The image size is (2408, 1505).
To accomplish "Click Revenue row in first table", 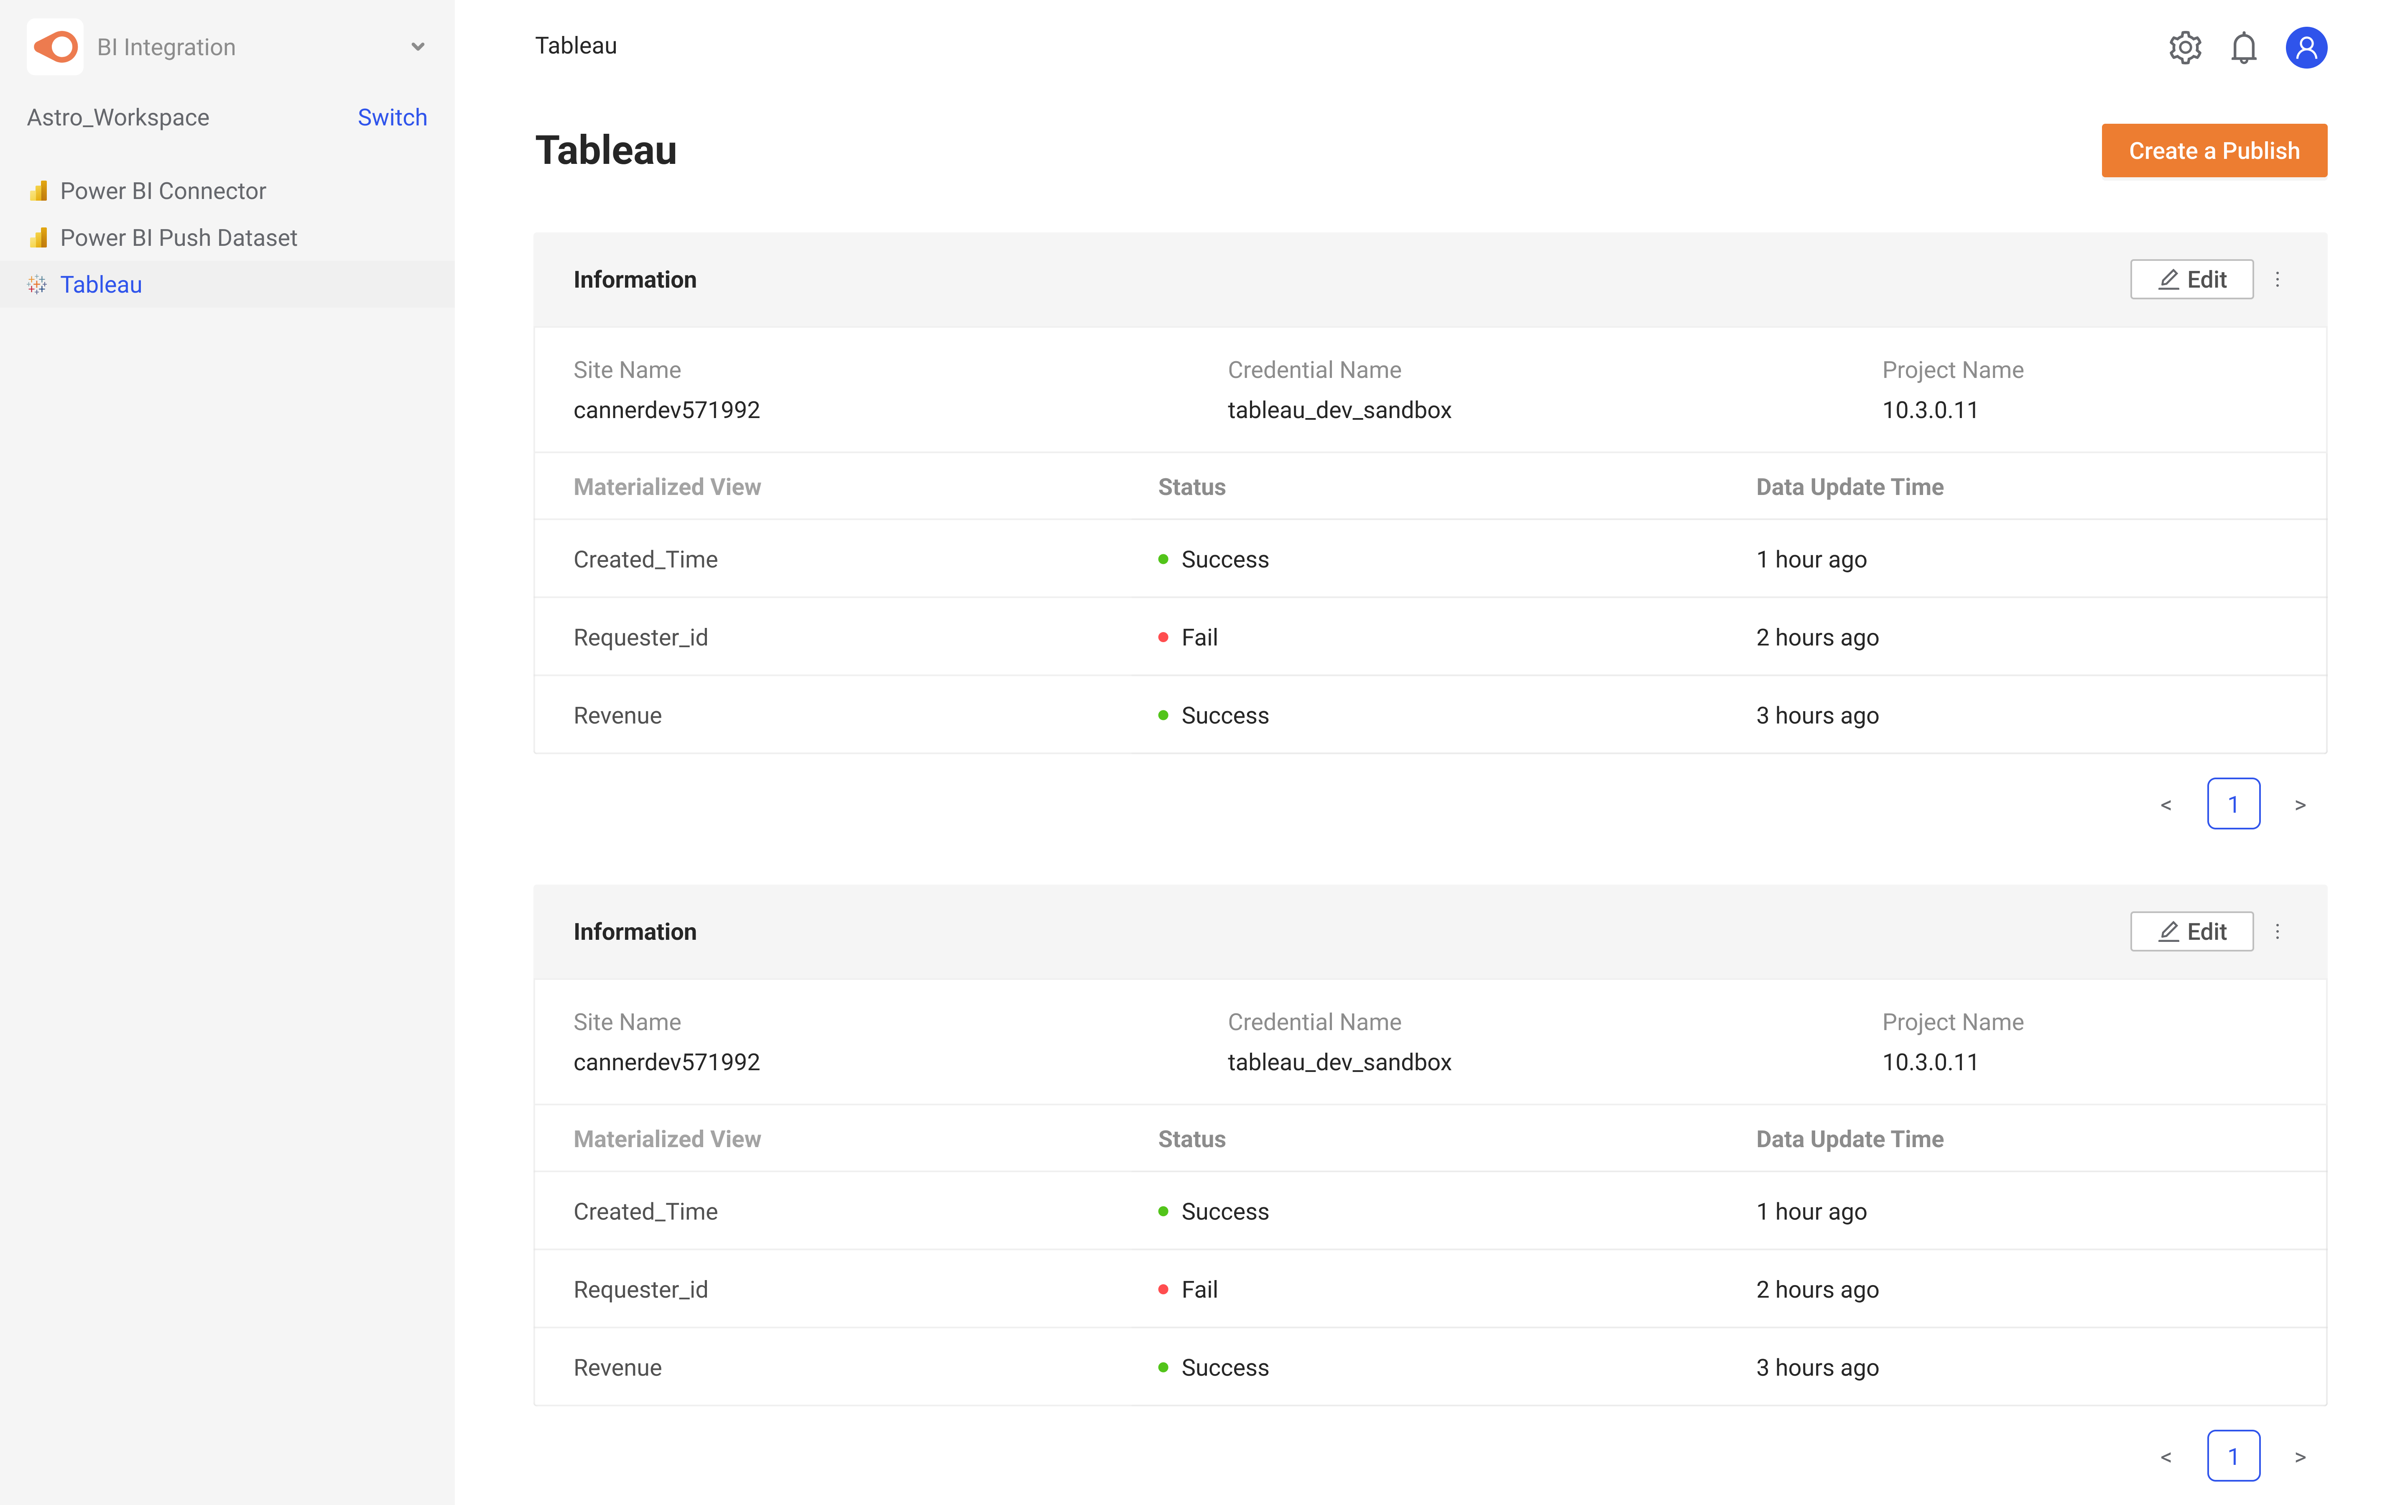I will 1430,715.
